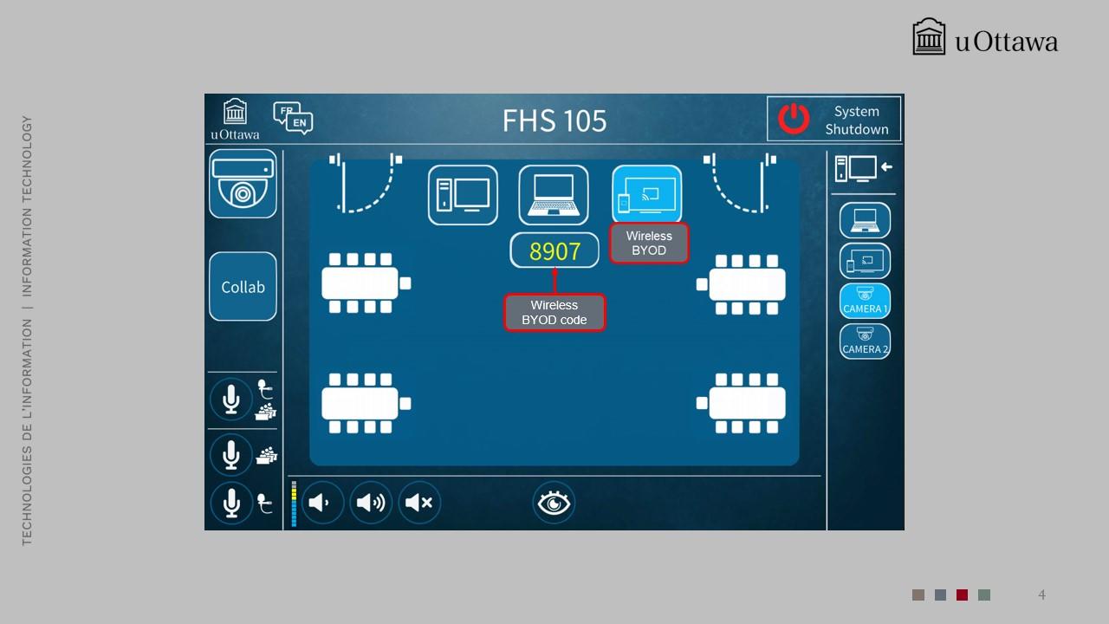The width and height of the screenshot is (1109, 624).
Task: Select the bottom-right table group
Action: 742,403
